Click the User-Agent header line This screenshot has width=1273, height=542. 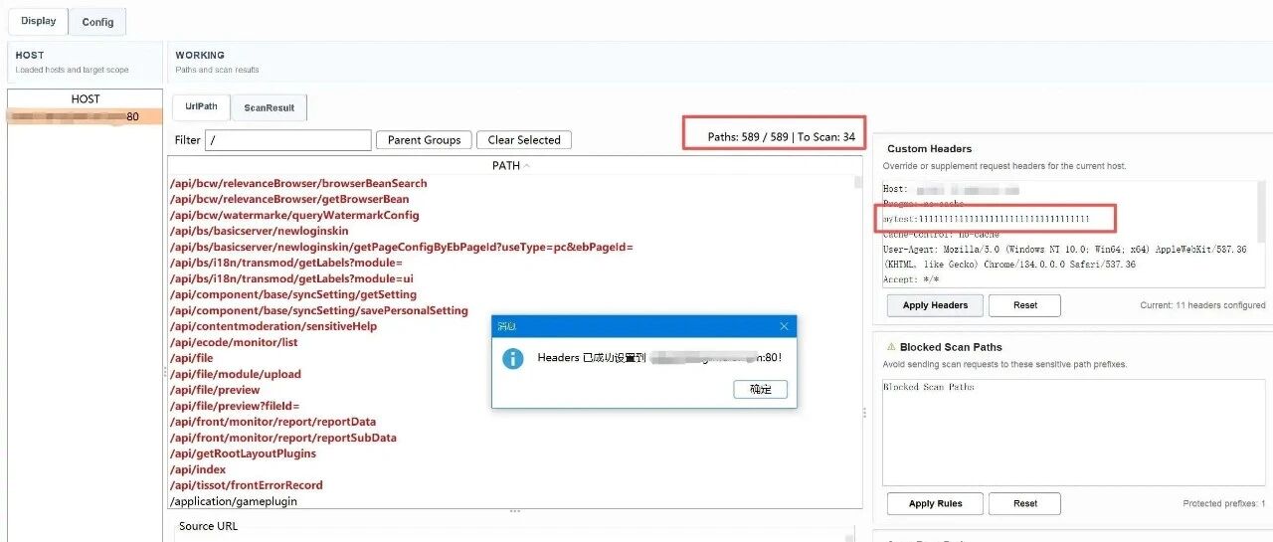[1064, 250]
